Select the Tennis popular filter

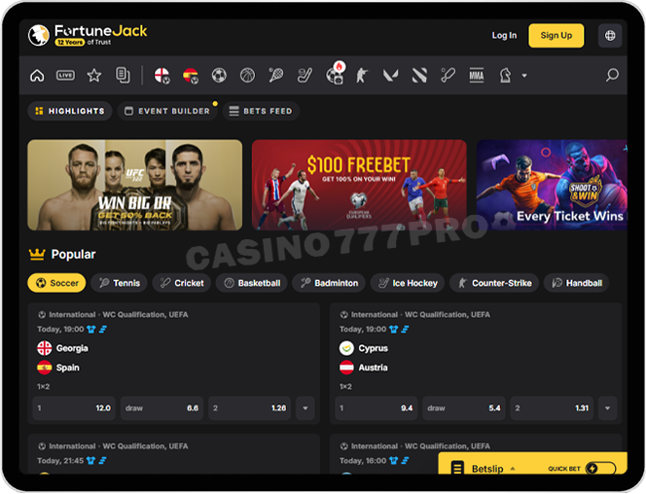(x=119, y=283)
